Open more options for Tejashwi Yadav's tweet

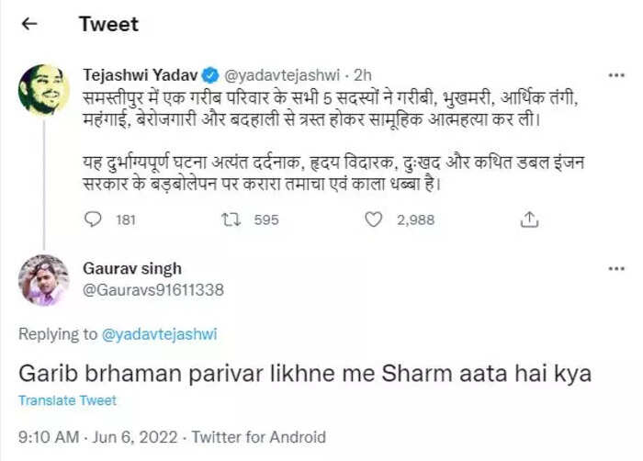coord(616,75)
